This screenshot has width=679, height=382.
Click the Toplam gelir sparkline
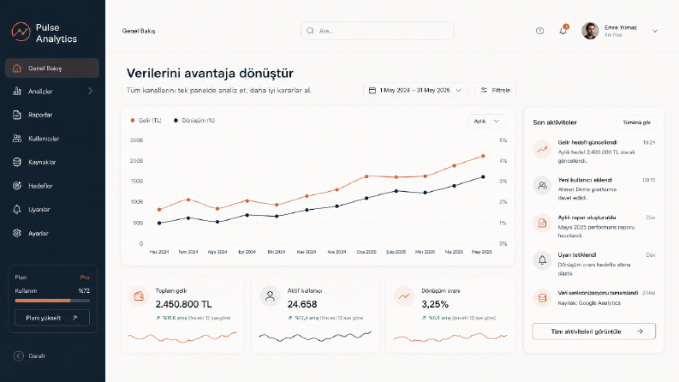coord(182,337)
